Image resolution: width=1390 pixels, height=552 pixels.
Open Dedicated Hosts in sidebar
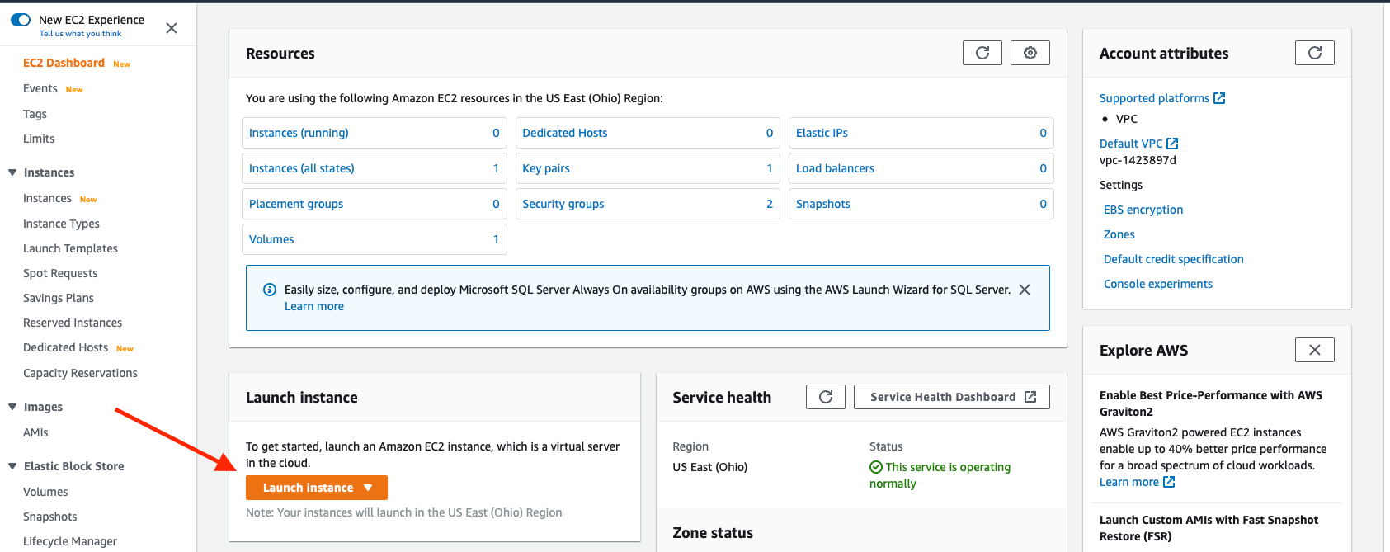tap(65, 347)
